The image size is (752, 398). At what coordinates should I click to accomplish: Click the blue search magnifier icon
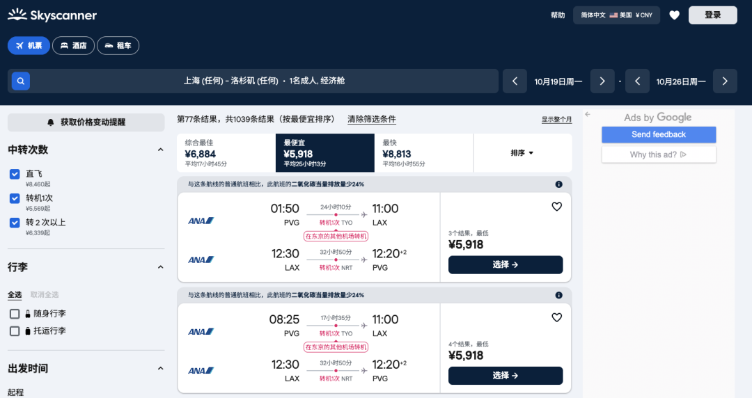pyautogui.click(x=21, y=81)
